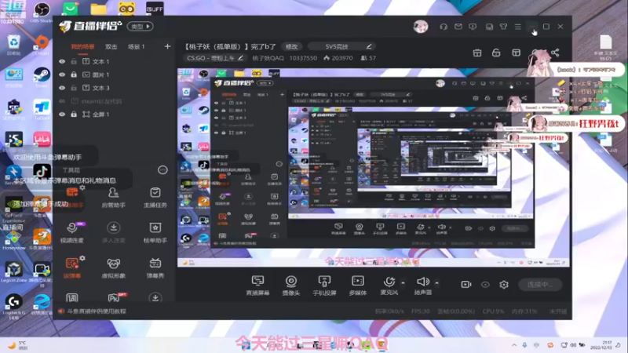Add a 多媒体 multimedia source
The width and height of the screenshot is (628, 353).
click(358, 286)
